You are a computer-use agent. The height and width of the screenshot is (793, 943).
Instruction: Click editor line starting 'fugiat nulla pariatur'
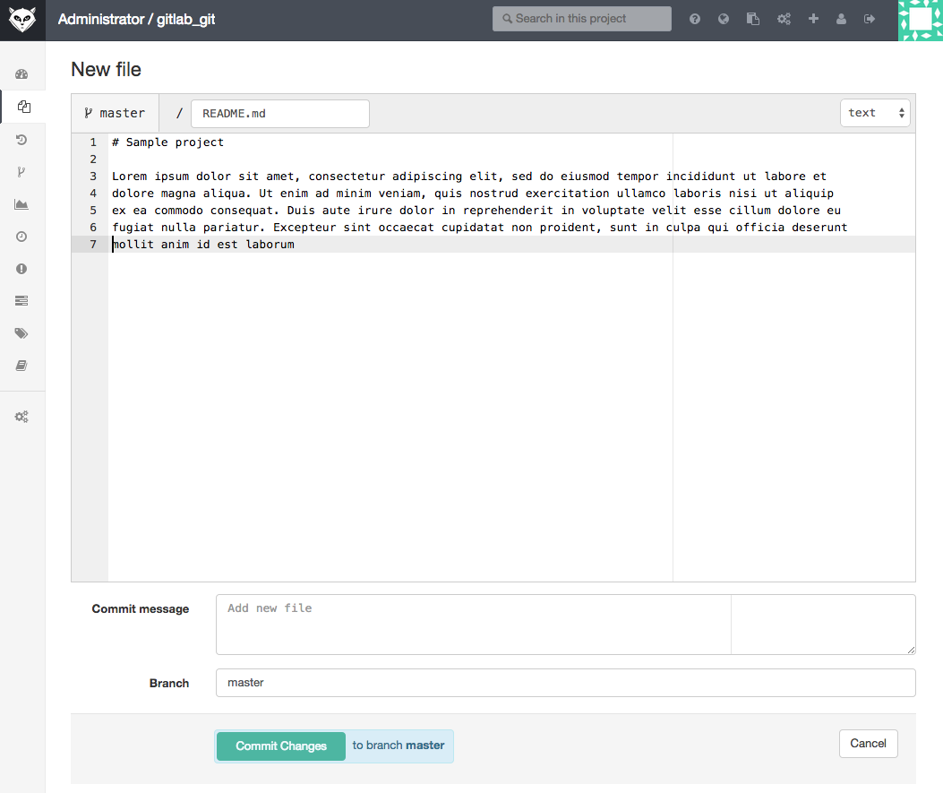coord(479,228)
